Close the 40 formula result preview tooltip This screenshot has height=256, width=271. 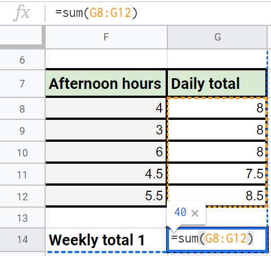pos(195,213)
